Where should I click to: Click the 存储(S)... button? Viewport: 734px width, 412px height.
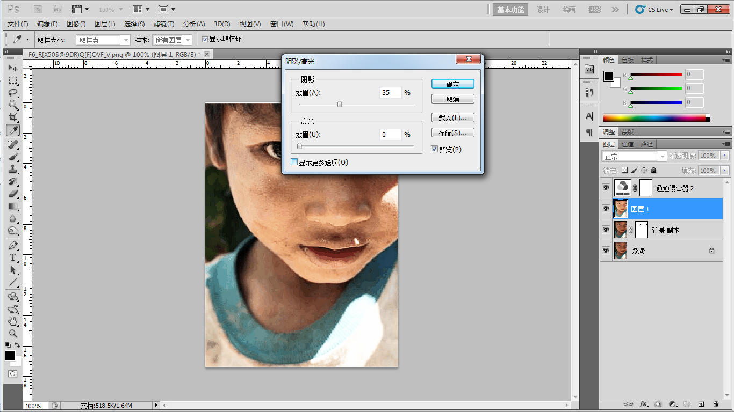tap(453, 133)
